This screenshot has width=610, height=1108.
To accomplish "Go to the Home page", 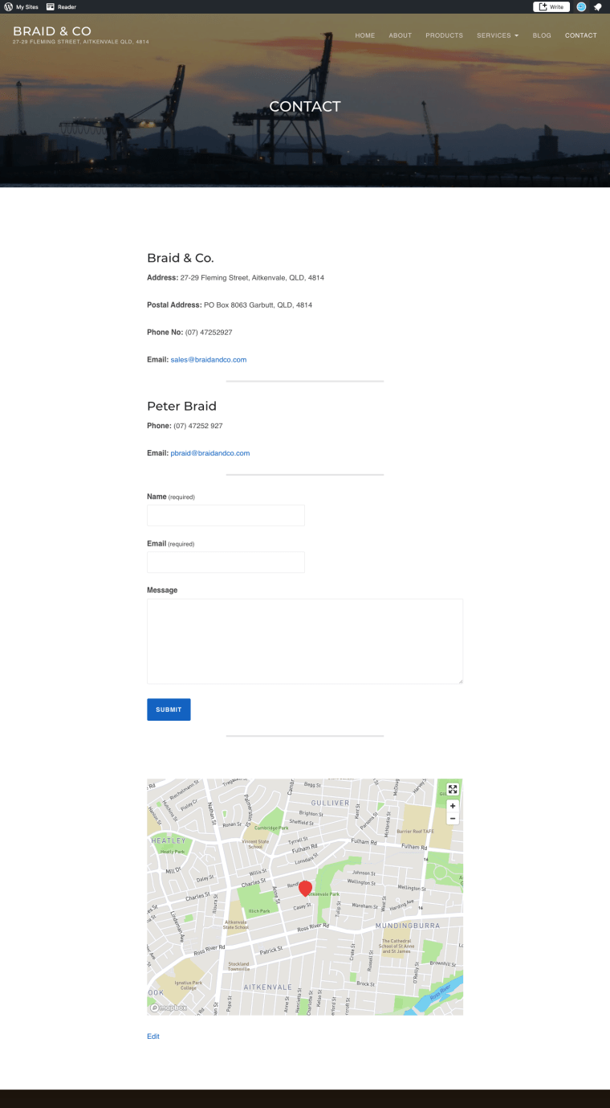I will pos(365,35).
